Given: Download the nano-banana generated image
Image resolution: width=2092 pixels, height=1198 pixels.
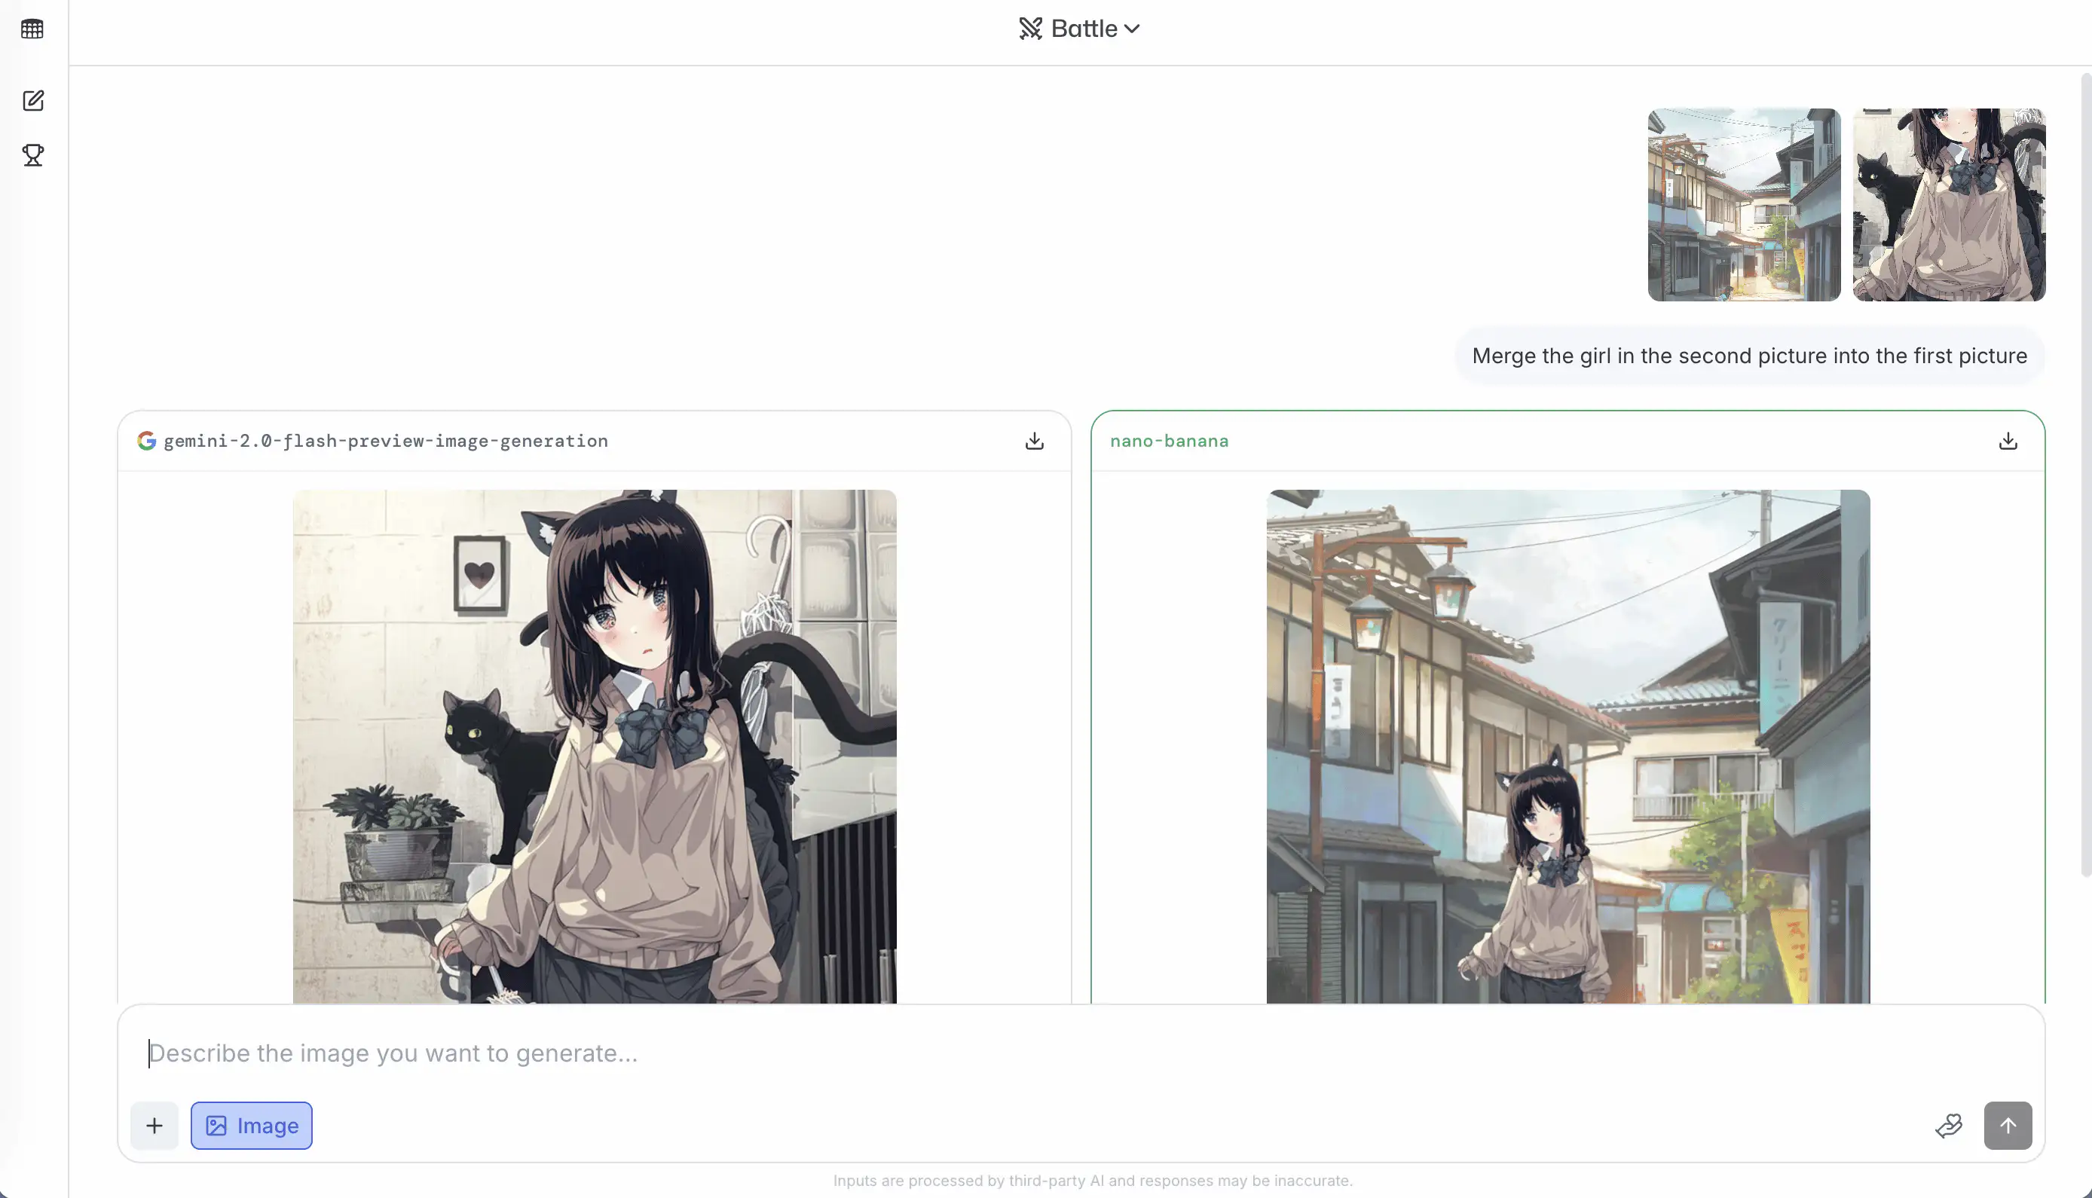Looking at the screenshot, I should coord(2008,441).
